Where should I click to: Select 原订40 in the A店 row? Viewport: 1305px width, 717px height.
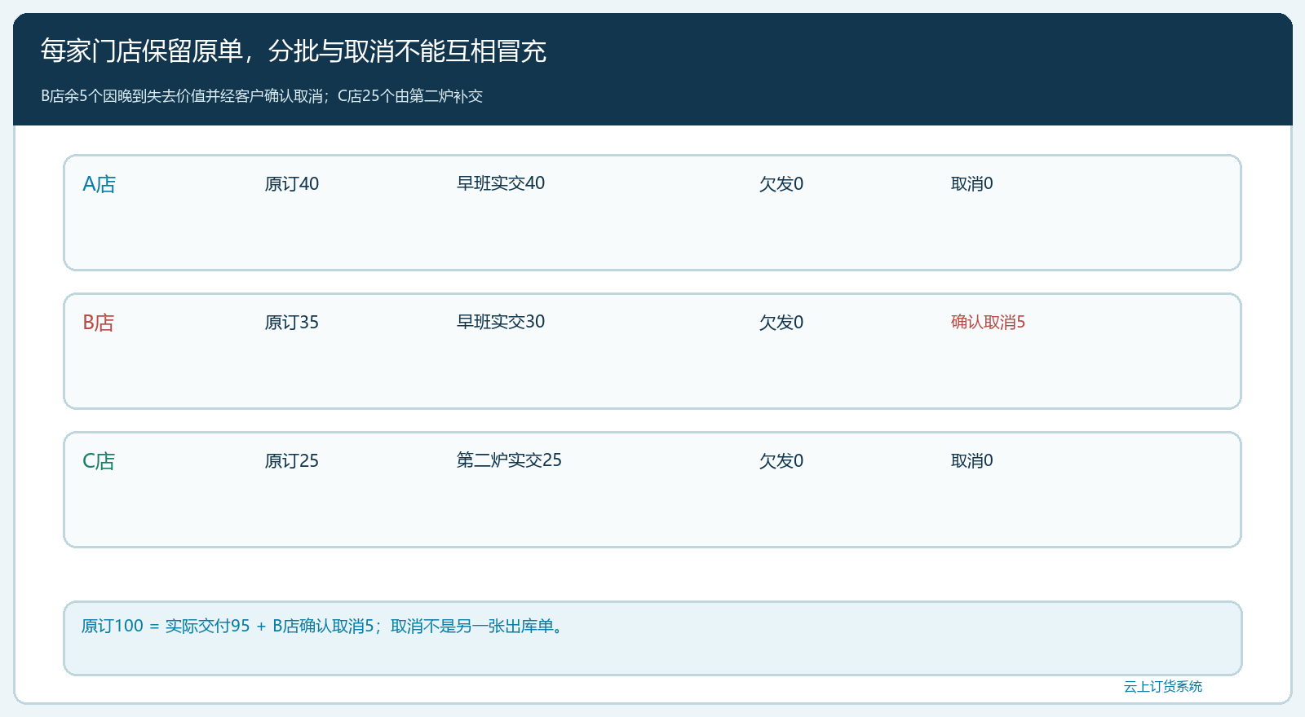pyautogui.click(x=291, y=184)
